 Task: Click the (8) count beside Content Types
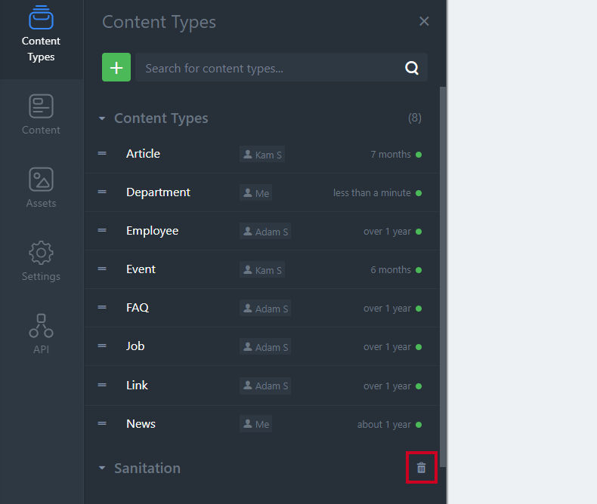(415, 118)
